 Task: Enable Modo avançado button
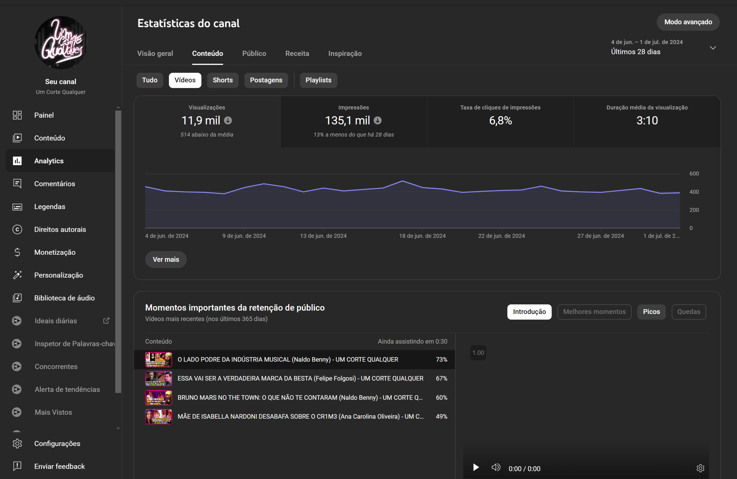688,22
